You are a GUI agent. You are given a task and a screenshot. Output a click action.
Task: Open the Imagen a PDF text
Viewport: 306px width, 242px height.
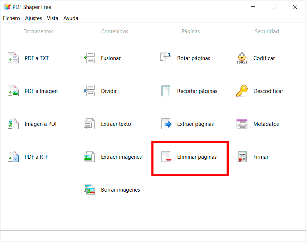coord(41,124)
